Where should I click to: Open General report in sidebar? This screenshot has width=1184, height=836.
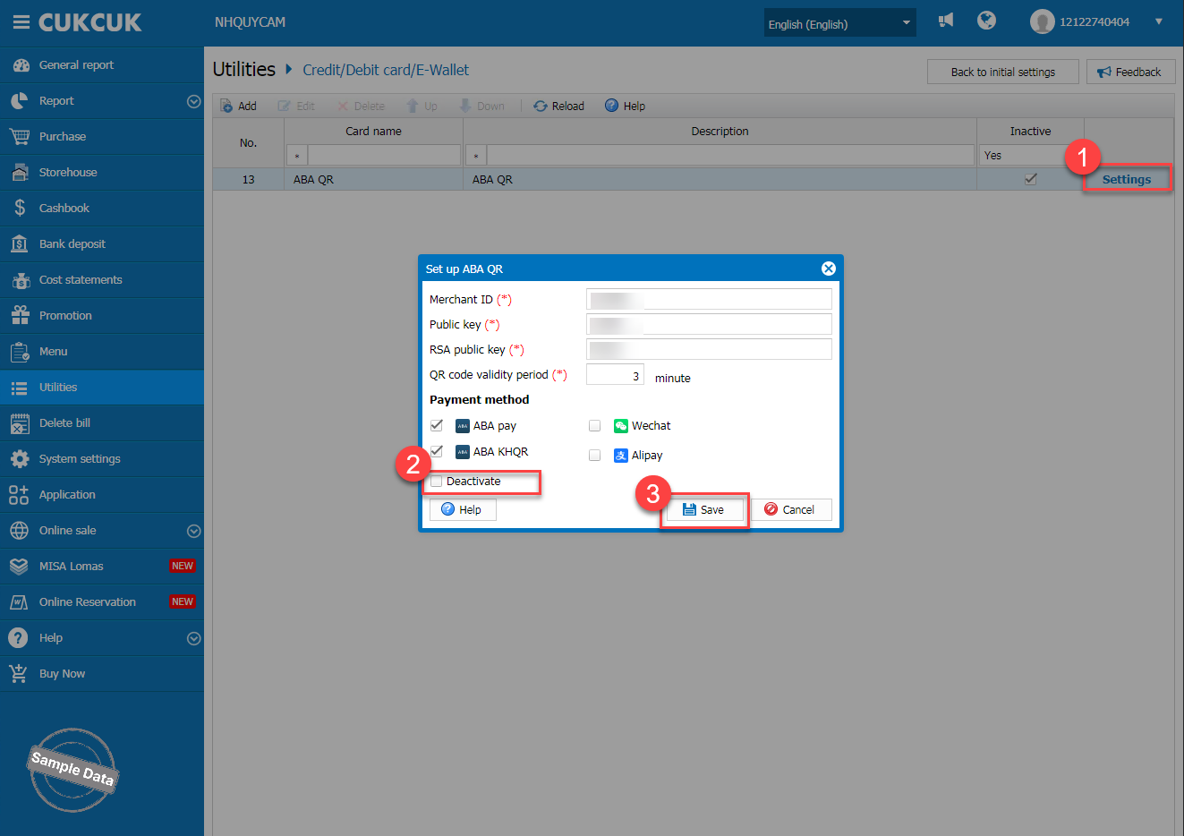pos(102,65)
